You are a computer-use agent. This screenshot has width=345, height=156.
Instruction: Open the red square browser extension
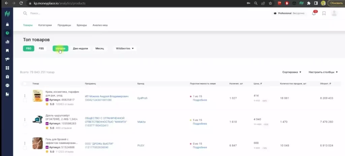(280, 3)
